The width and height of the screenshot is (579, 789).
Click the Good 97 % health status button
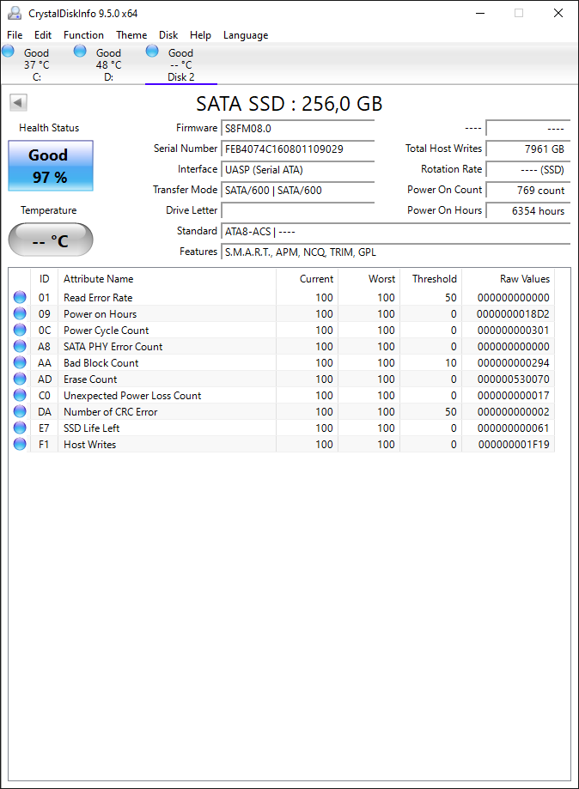tap(51, 166)
